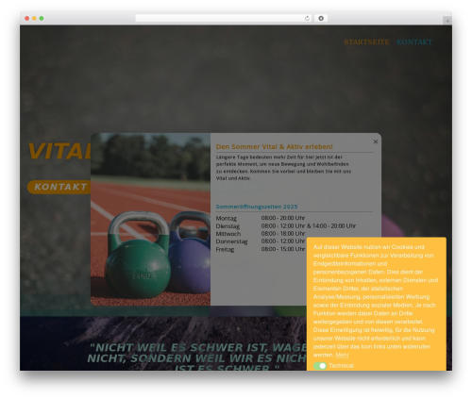The image size is (472, 399).
Task: Open a new browser tab with plus icon
Action: coord(447,21)
